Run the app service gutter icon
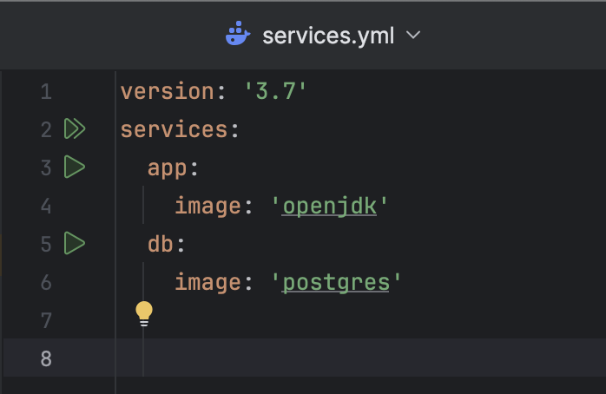 (x=75, y=167)
